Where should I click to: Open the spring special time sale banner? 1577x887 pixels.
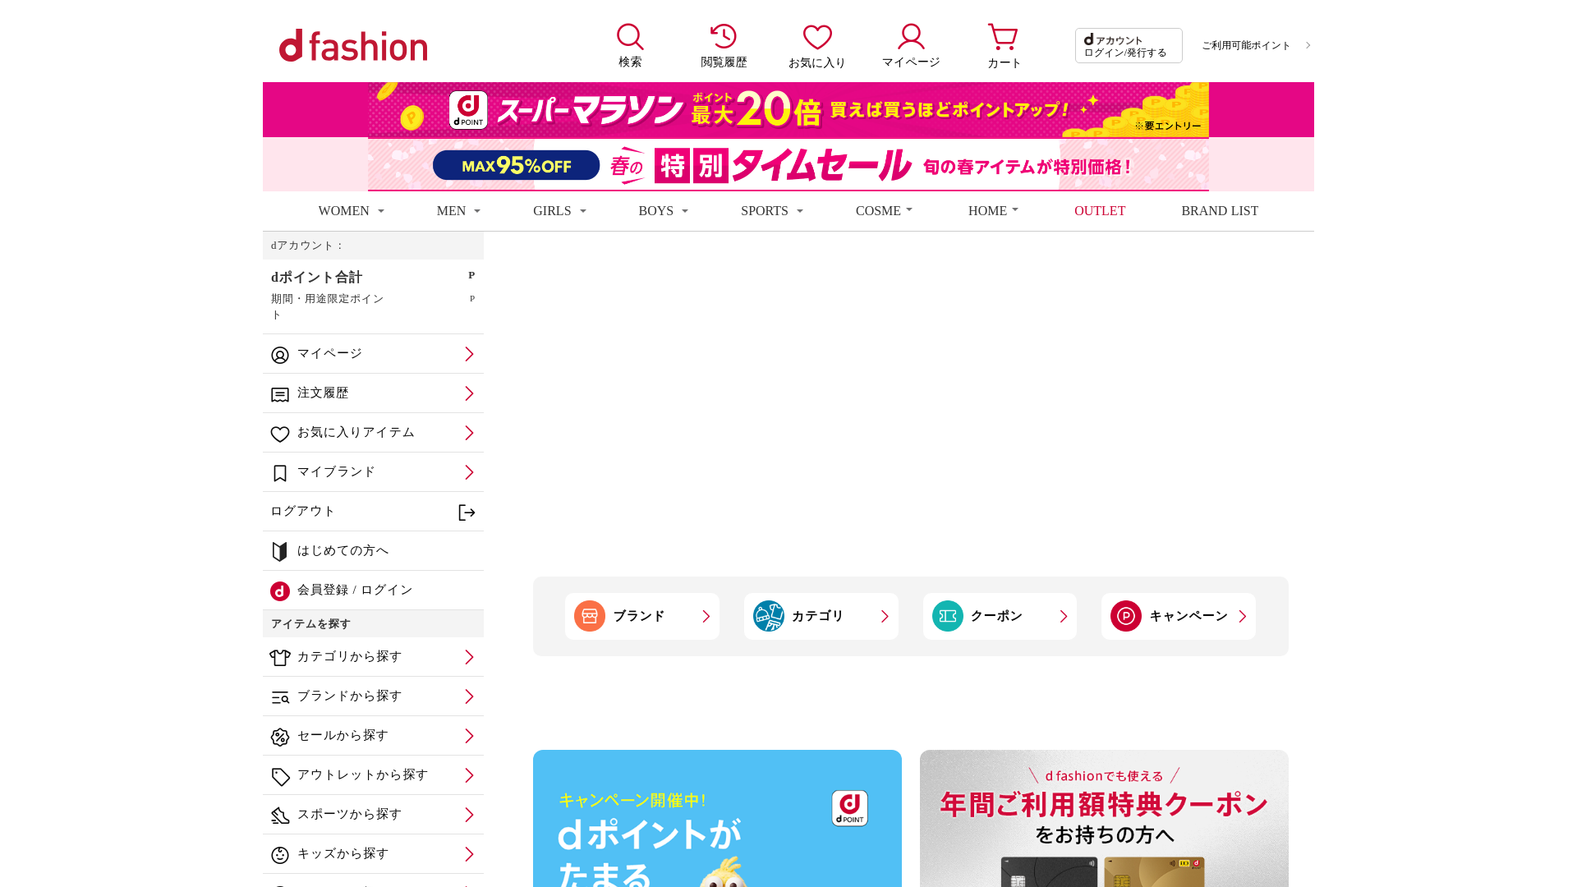[x=788, y=164]
